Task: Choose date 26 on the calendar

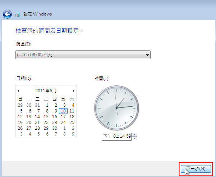Action: tap(20, 128)
